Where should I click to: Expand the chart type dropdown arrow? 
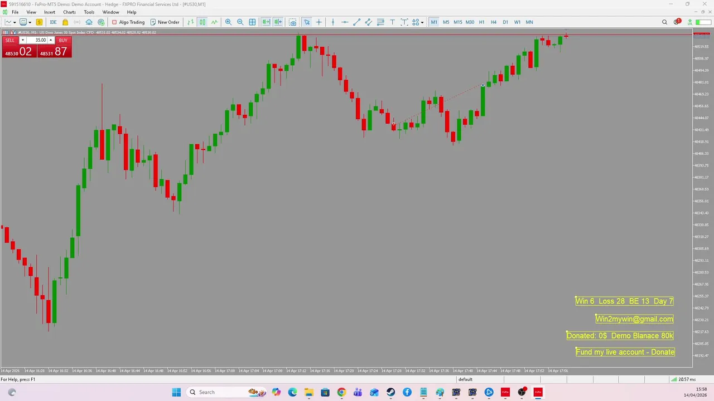16,22
